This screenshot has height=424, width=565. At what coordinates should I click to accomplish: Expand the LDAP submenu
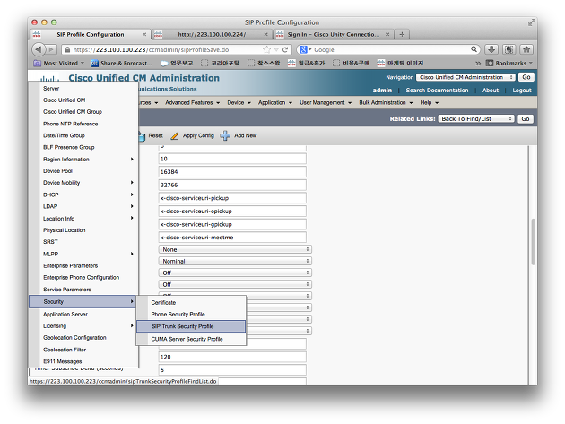click(x=83, y=206)
